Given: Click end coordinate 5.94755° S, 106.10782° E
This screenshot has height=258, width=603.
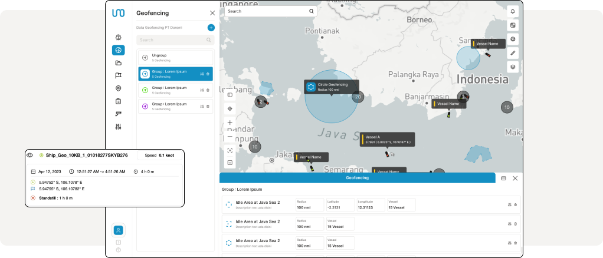Looking at the screenshot, I should tap(61, 189).
